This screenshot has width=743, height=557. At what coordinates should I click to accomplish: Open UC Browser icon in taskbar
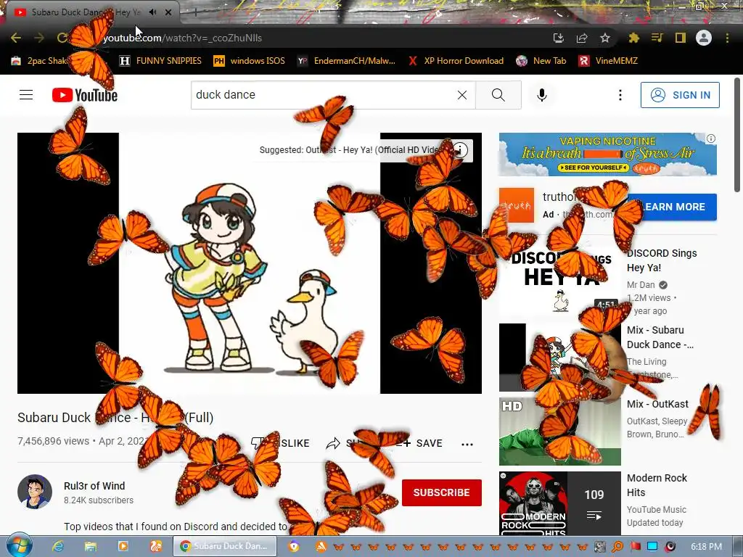(x=156, y=547)
